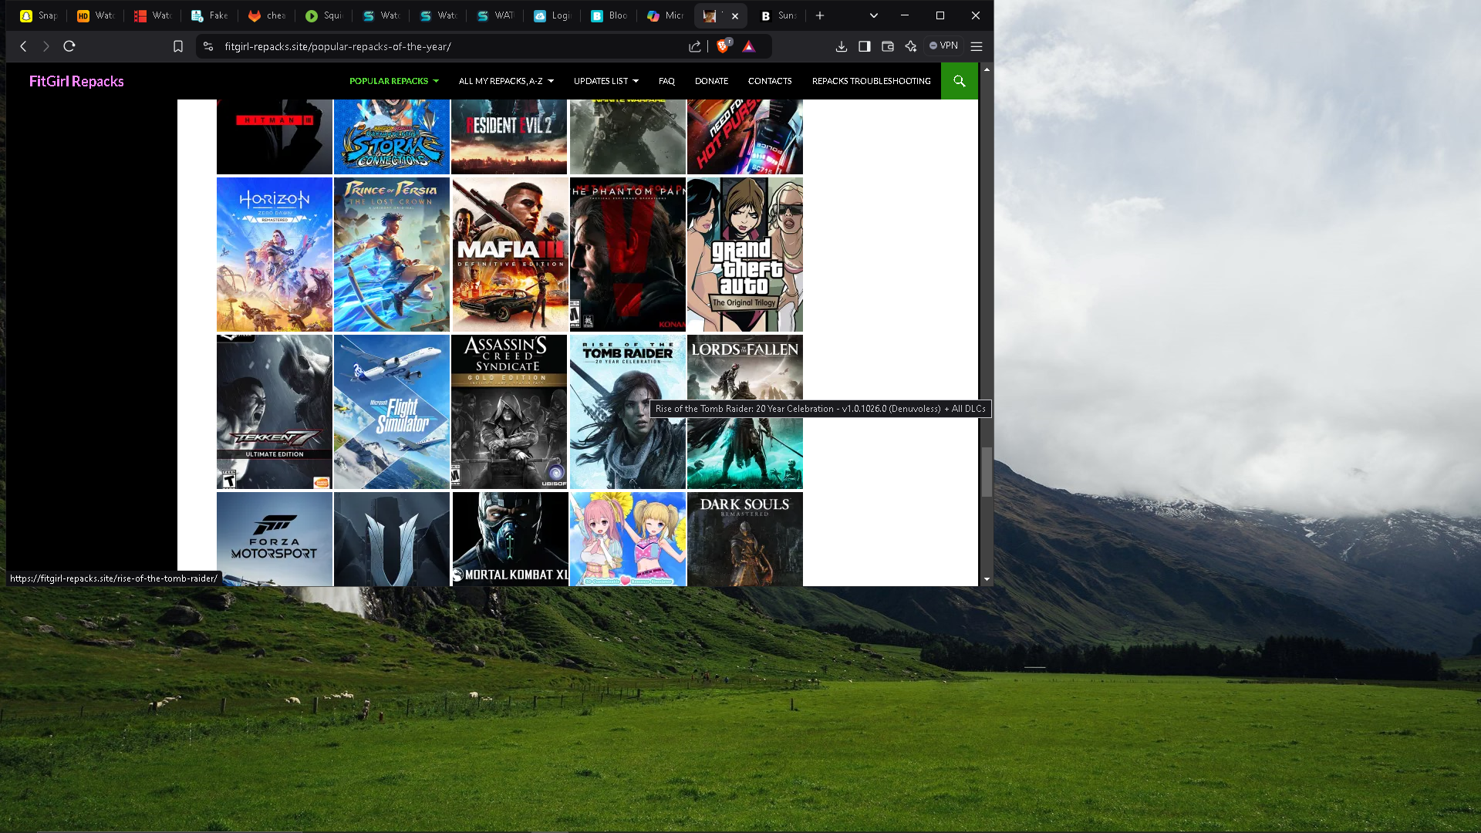Switch to the Snap tab

coord(39,15)
